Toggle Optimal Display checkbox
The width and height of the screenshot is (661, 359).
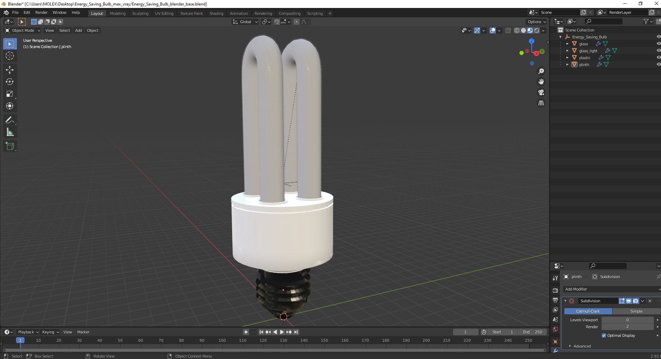(604, 335)
